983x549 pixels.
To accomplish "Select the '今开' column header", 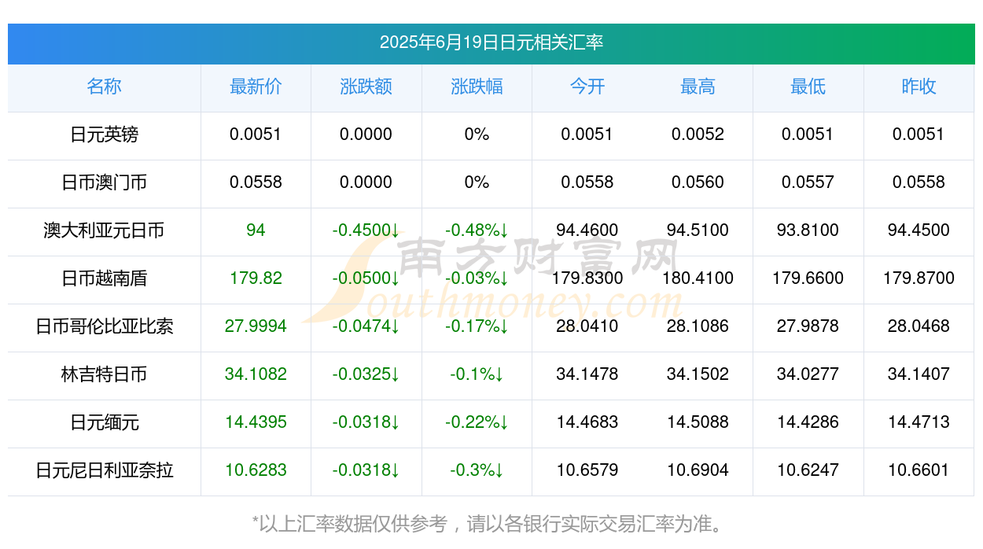I will pyautogui.click(x=587, y=87).
